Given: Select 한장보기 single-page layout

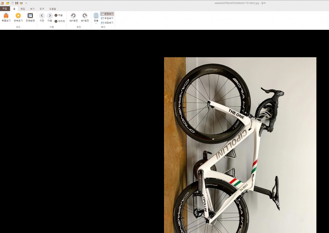Looking at the screenshot, I should click(x=107, y=14).
